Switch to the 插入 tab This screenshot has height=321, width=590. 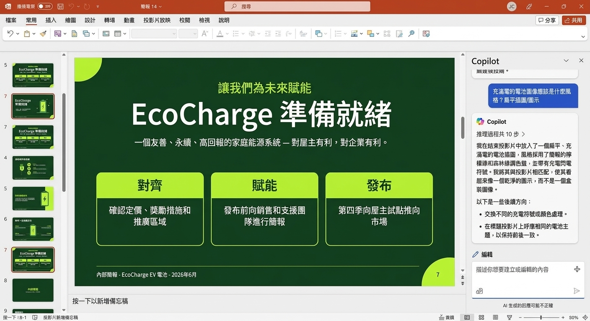[51, 20]
